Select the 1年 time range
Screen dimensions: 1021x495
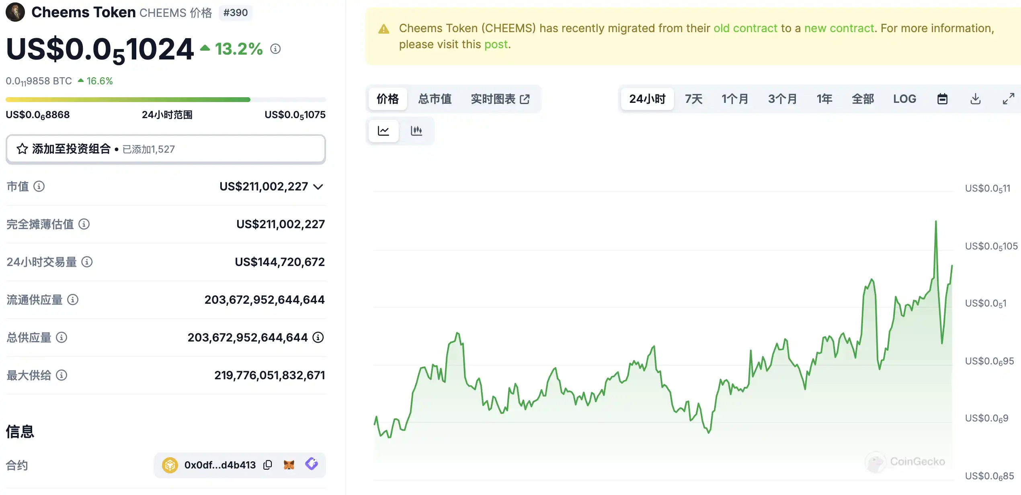824,99
